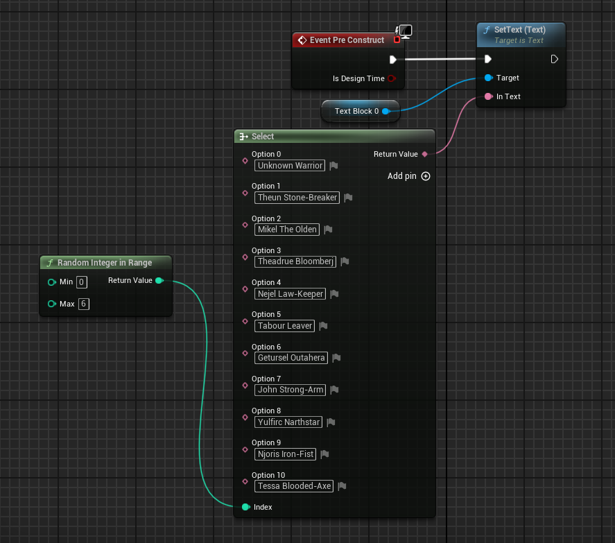Click the Option 0 input pin
Screen dimensions: 615x543
[245, 160]
